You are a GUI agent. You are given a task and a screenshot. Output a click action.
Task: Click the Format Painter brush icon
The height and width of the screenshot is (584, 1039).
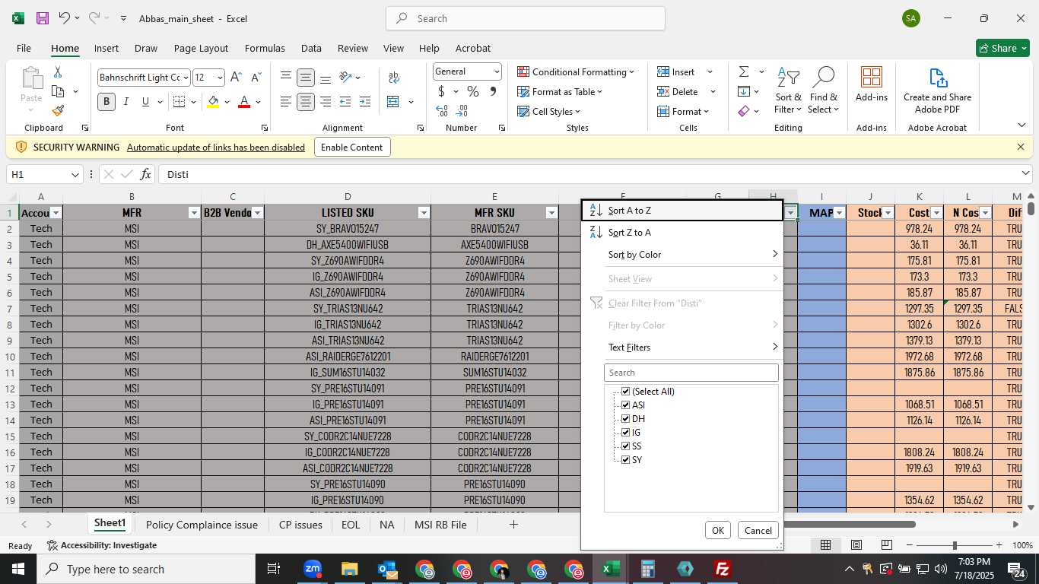(58, 110)
